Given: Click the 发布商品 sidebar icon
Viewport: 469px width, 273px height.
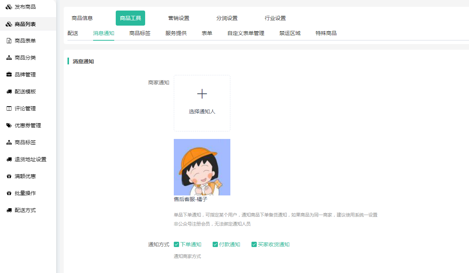Looking at the screenshot, I should tap(9, 7).
